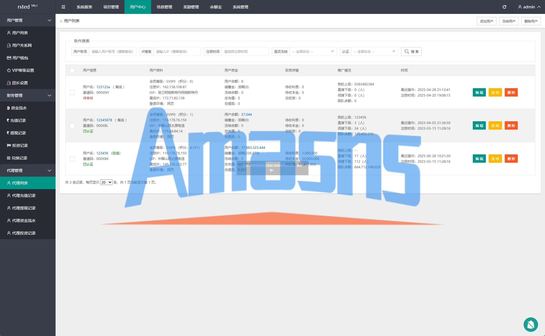
Task: Open 投资记录 in the sidebar
Action: coord(20,145)
